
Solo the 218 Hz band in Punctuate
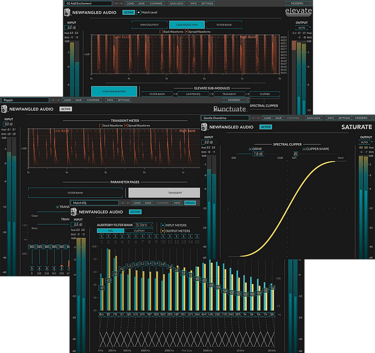[47, 268]
